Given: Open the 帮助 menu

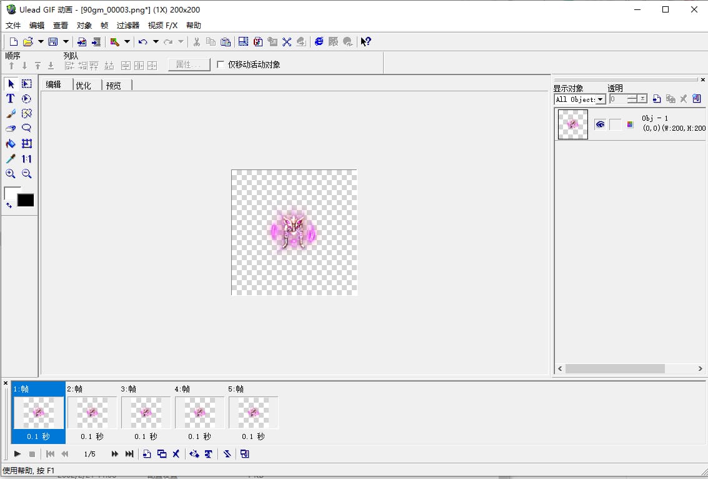Looking at the screenshot, I should (194, 26).
